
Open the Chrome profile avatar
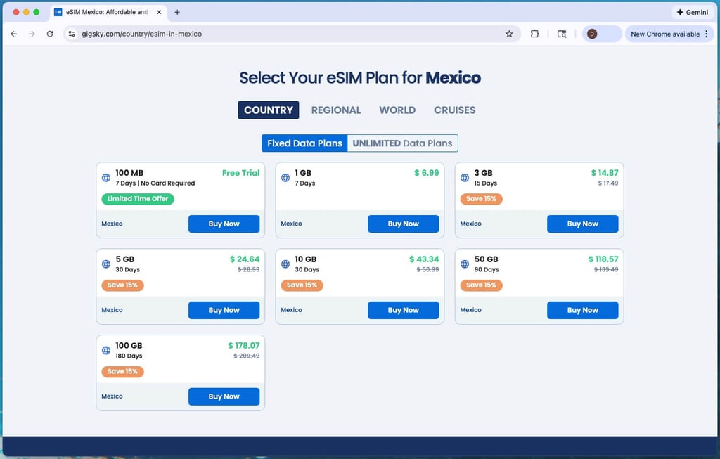click(592, 34)
